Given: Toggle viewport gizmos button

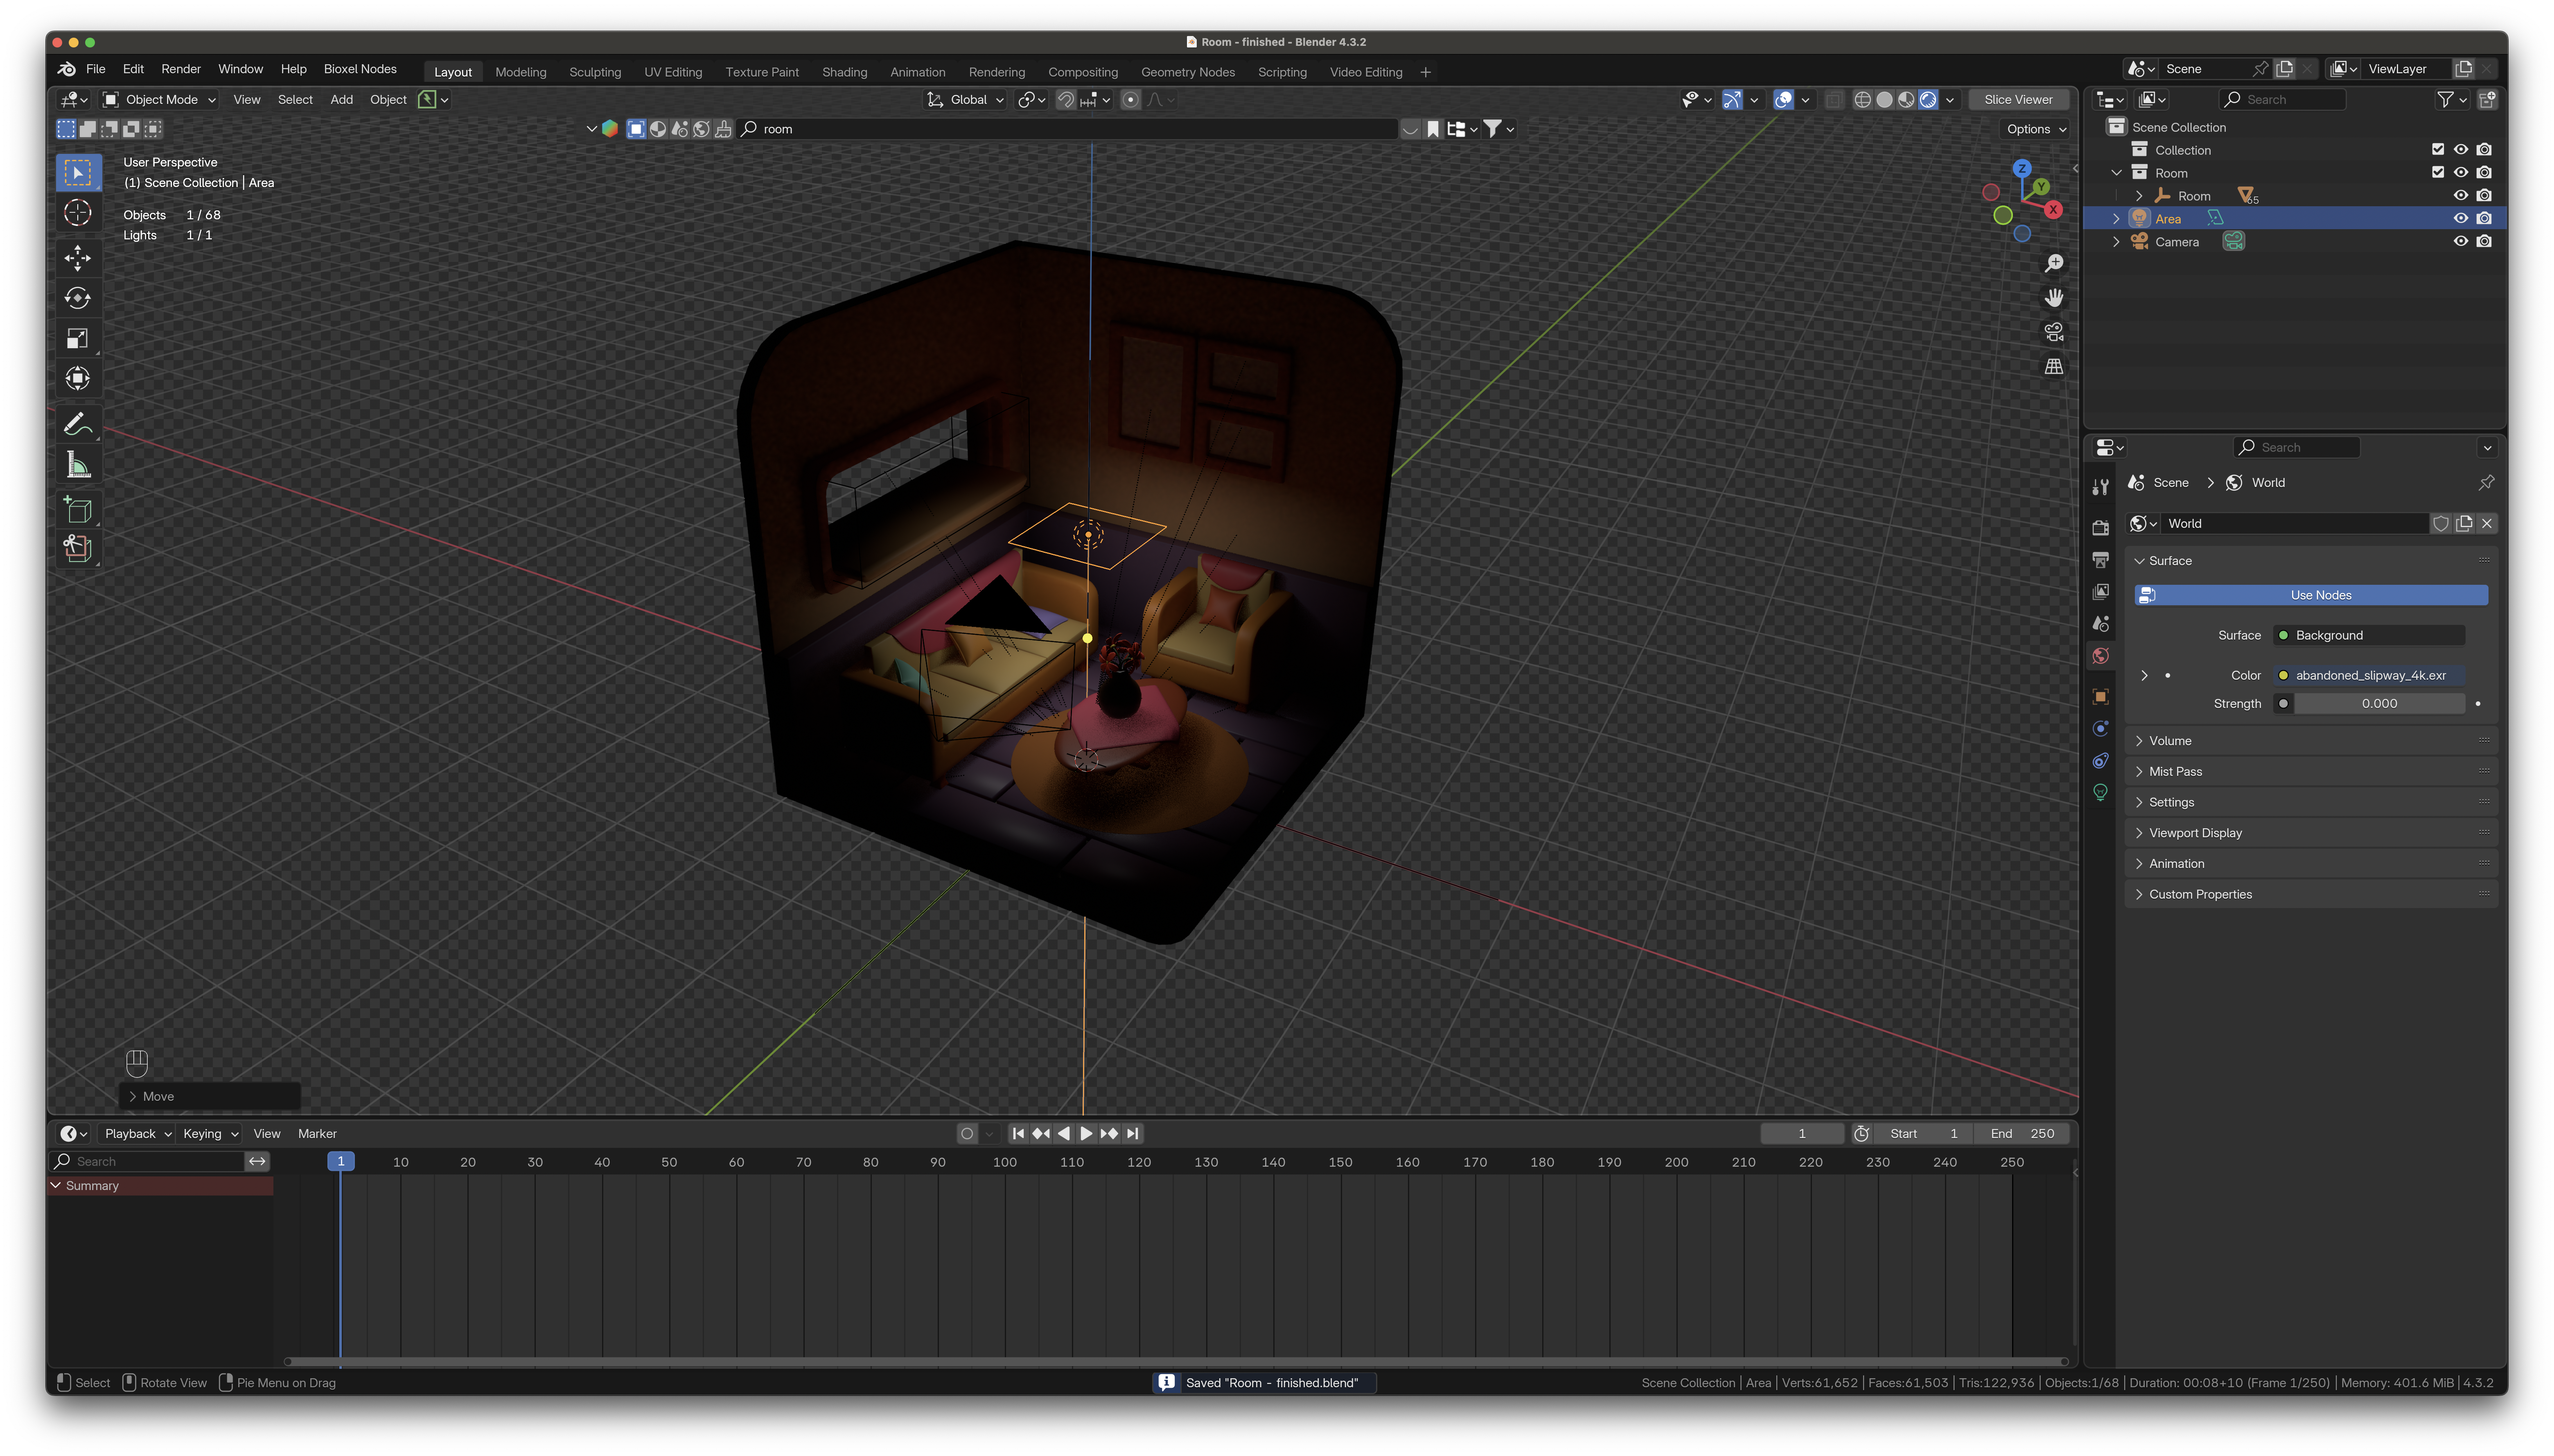Looking at the screenshot, I should (x=1732, y=99).
